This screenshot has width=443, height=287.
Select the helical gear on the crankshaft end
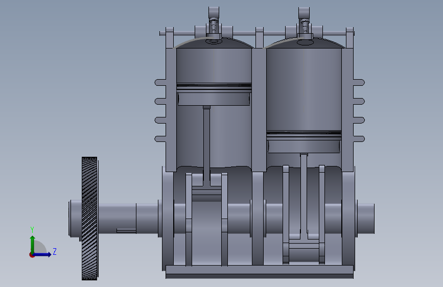(x=89, y=219)
